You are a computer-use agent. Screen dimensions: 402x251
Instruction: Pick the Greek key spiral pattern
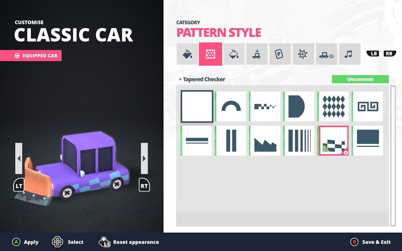(368, 106)
